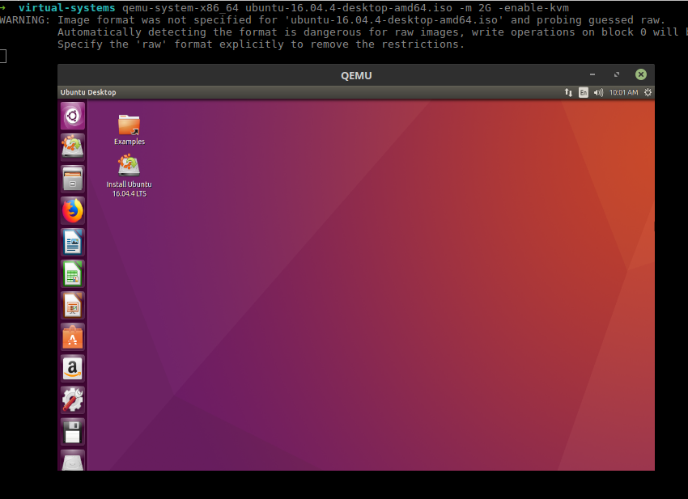Open the session gear menu
Viewport: 688px width, 499px height.
click(x=648, y=92)
